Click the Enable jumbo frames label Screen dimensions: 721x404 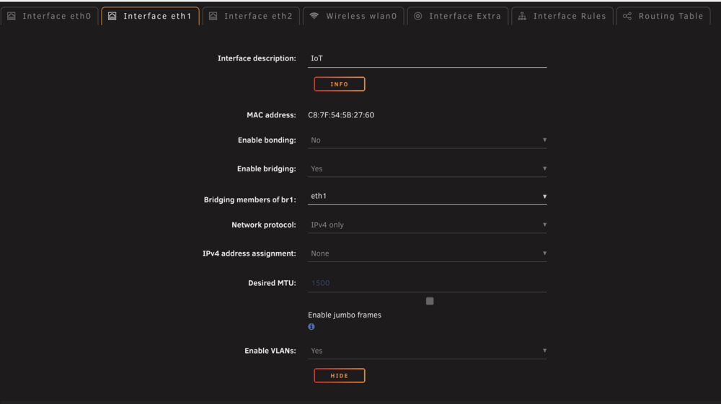[345, 315]
